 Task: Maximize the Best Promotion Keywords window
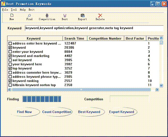pyautogui.click(x=158, y=4)
